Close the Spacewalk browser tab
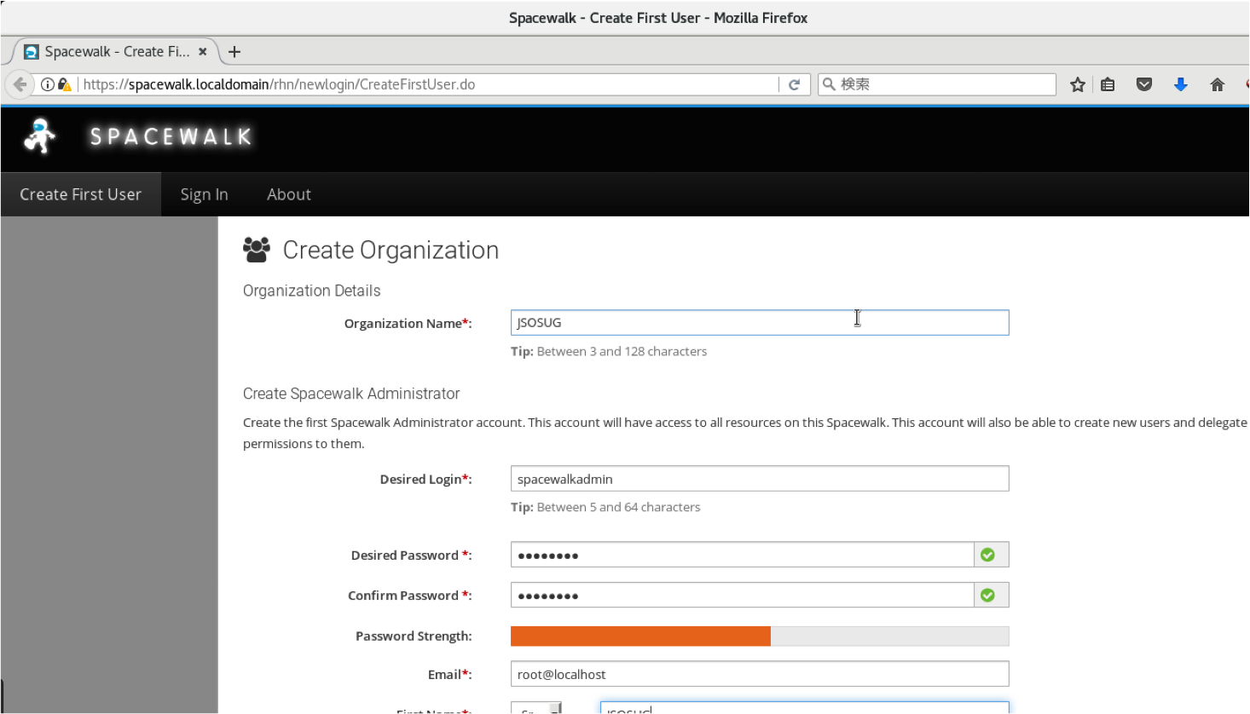 pyautogui.click(x=203, y=52)
